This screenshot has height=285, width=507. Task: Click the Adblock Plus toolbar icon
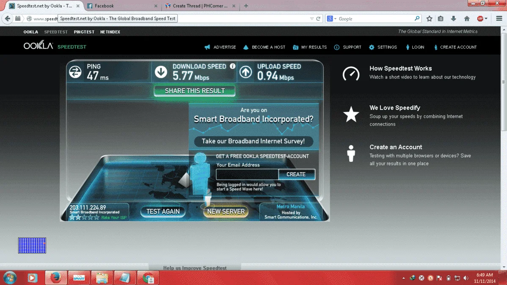pyautogui.click(x=480, y=19)
